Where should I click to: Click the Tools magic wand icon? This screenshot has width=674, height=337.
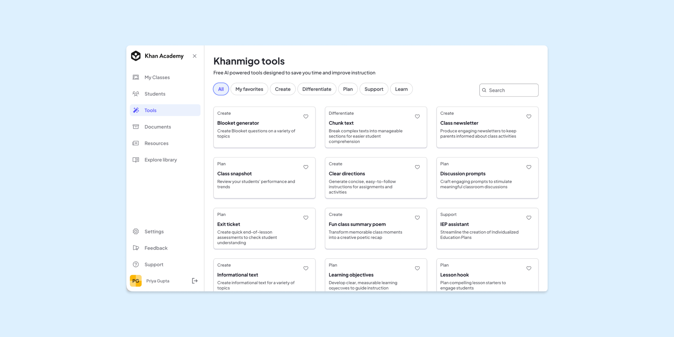point(136,110)
